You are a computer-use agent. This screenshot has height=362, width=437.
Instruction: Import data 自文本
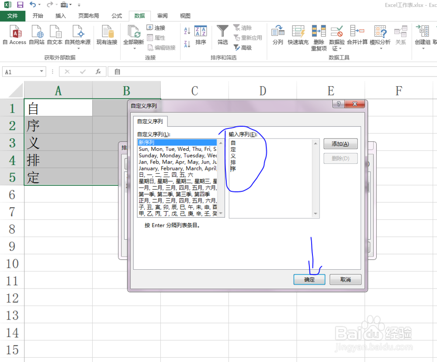(x=55, y=35)
